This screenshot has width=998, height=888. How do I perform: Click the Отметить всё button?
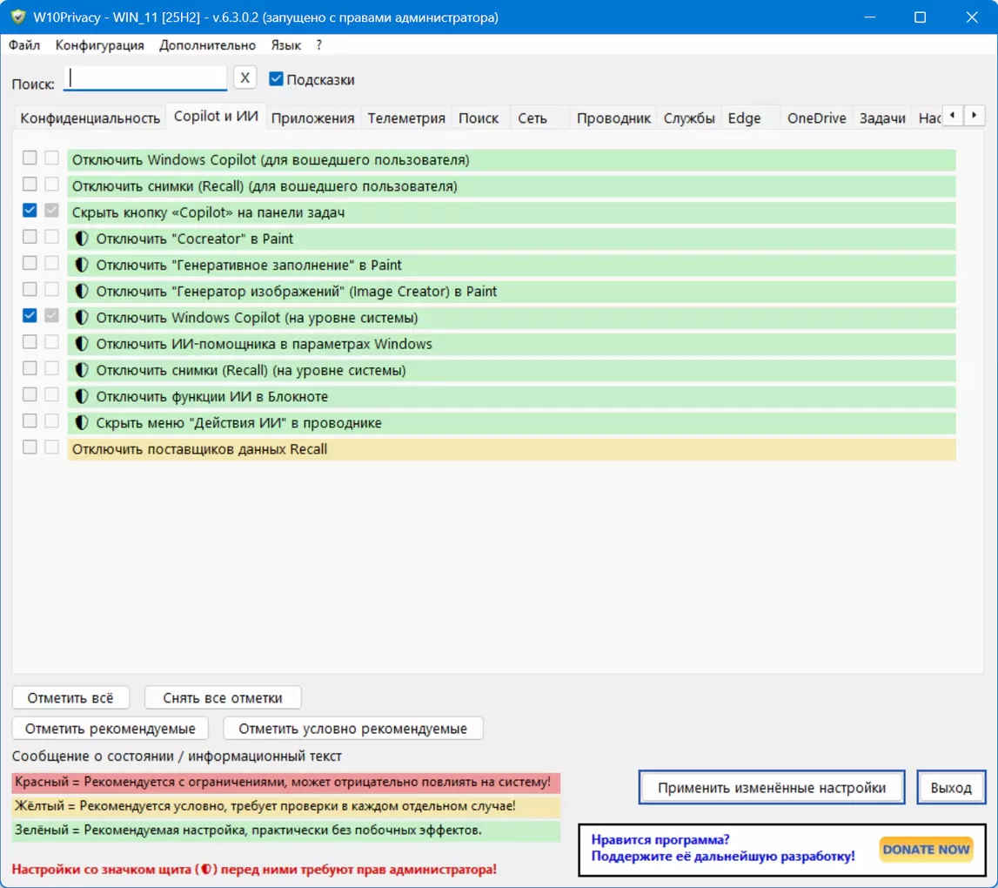tap(70, 697)
